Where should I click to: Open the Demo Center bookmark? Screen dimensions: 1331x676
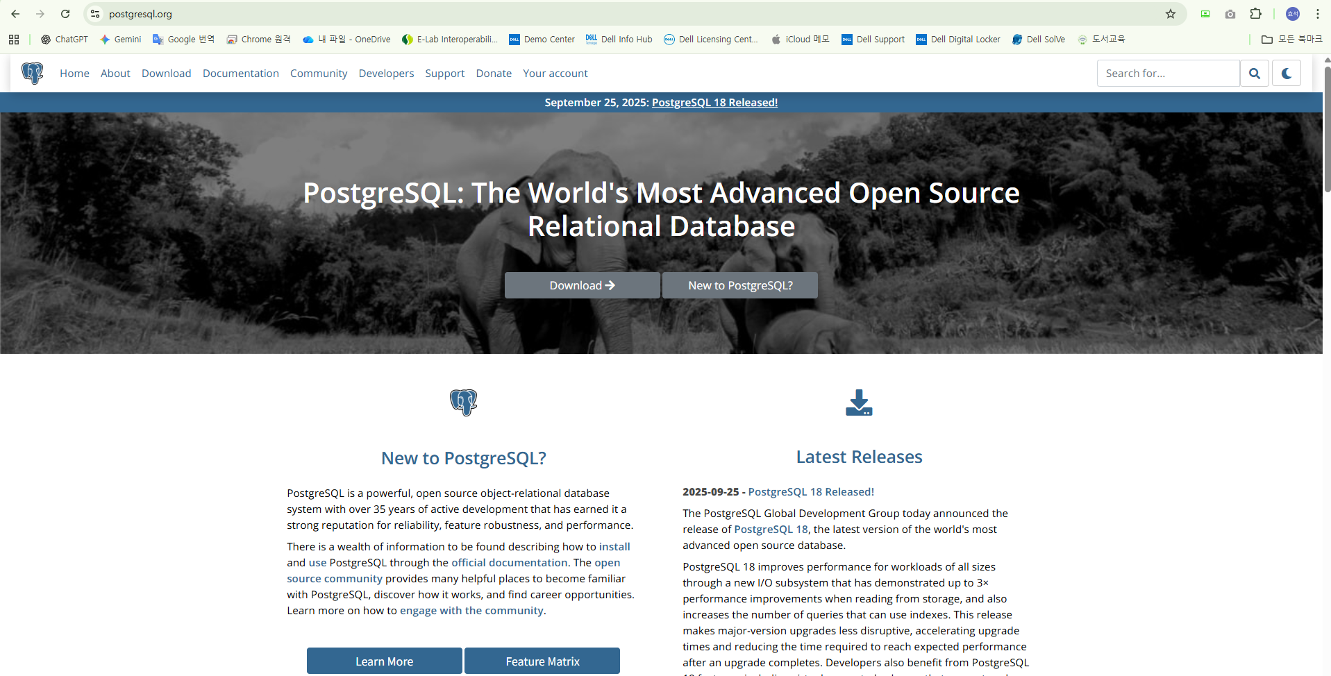[x=542, y=40]
